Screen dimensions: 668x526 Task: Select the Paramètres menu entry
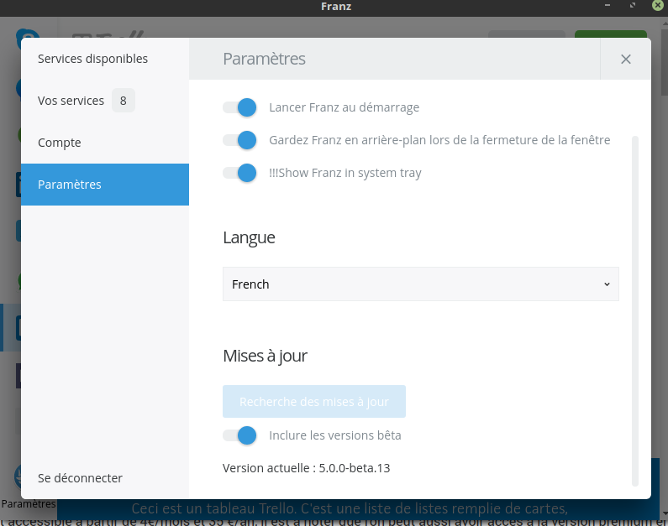tap(70, 185)
